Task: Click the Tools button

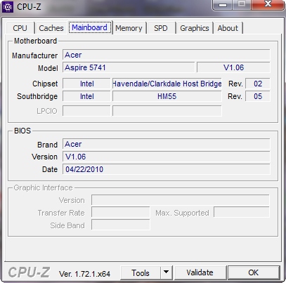Action: tap(141, 273)
